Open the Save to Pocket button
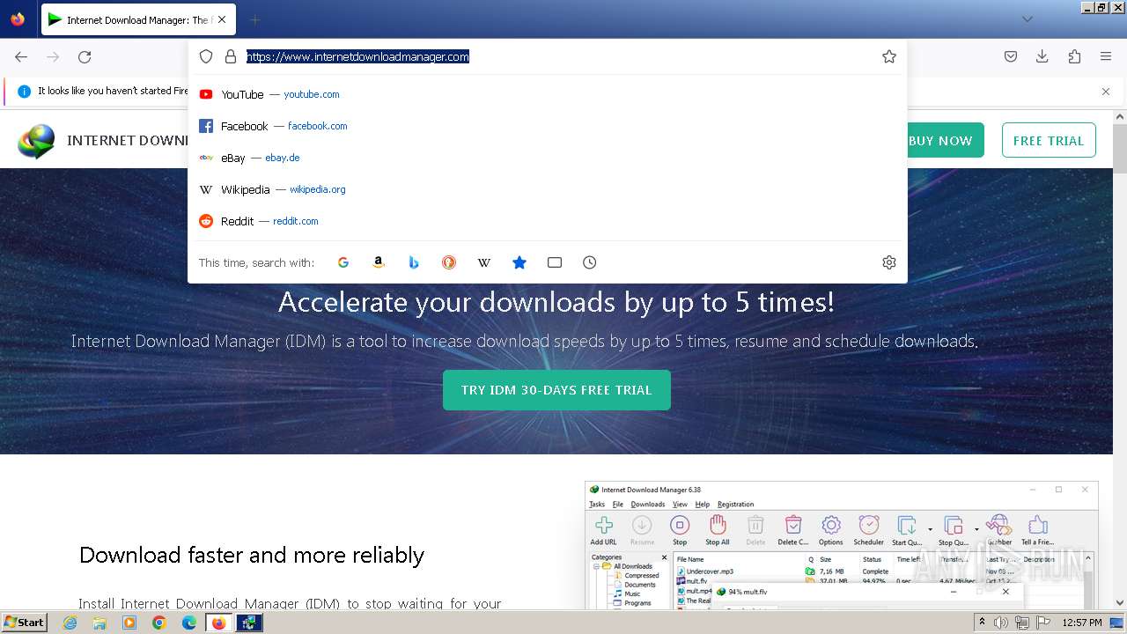 (1011, 56)
